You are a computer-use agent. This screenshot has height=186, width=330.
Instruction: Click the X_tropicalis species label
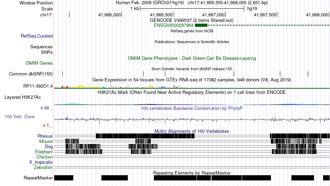click(41, 162)
